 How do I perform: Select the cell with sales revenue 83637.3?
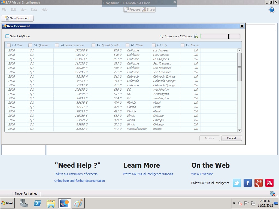[72, 129]
